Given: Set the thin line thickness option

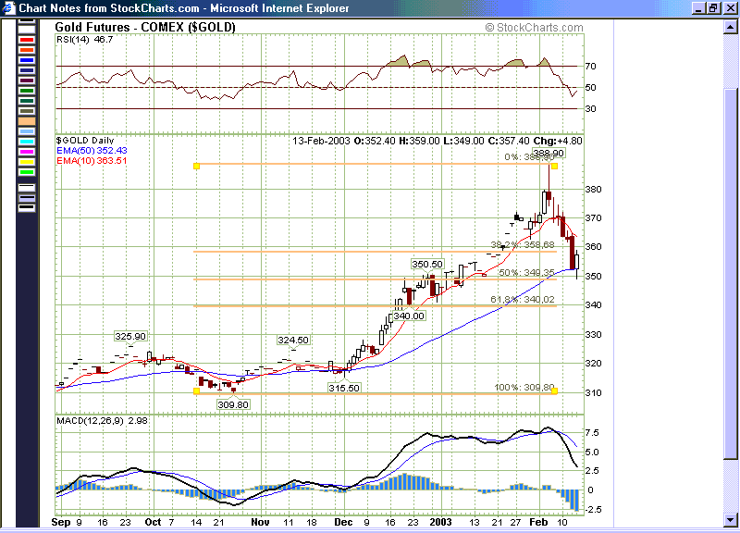Looking at the screenshot, I should (27, 188).
